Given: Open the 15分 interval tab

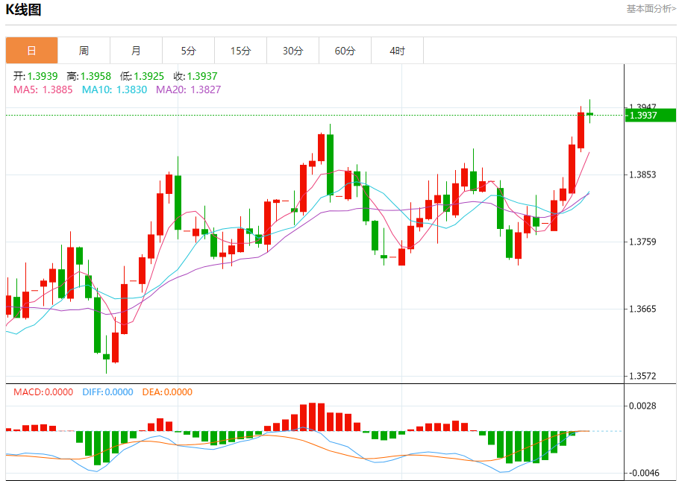Looking at the screenshot, I should (241, 51).
